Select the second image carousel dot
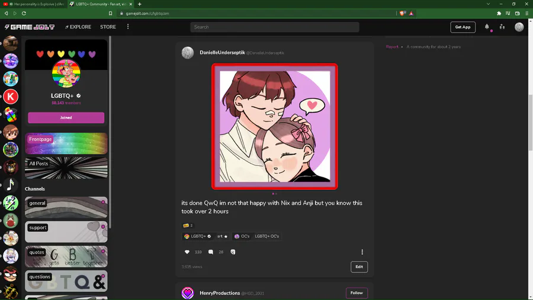The width and height of the screenshot is (533, 300). (x=276, y=194)
